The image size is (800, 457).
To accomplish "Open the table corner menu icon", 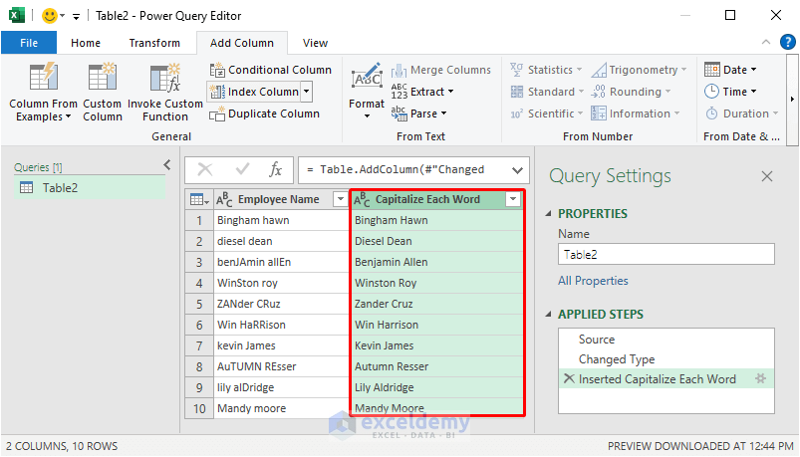I will point(199,199).
